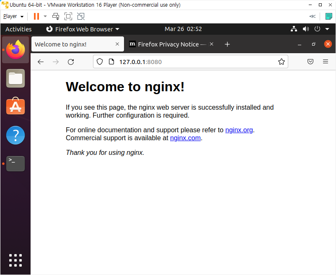The width and height of the screenshot is (336, 275).
Task: Open Ubuntu Software from the dock
Action: 16,106
